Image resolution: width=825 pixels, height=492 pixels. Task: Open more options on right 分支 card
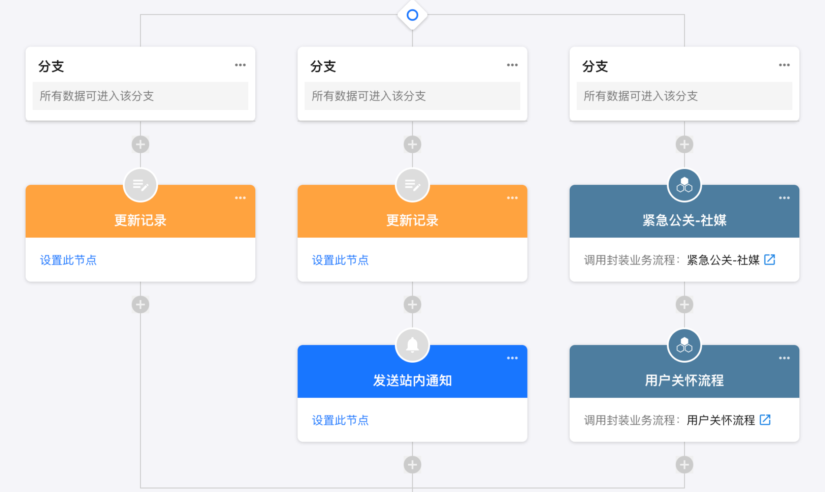click(x=784, y=65)
